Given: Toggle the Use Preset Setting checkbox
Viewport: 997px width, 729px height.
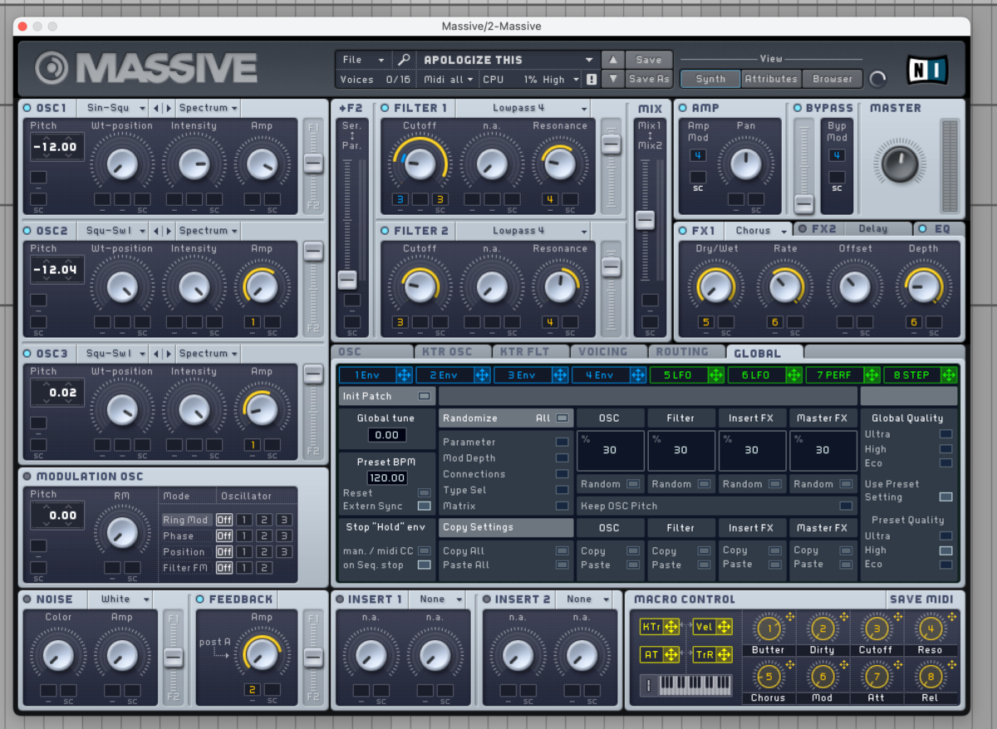Looking at the screenshot, I should [x=945, y=497].
